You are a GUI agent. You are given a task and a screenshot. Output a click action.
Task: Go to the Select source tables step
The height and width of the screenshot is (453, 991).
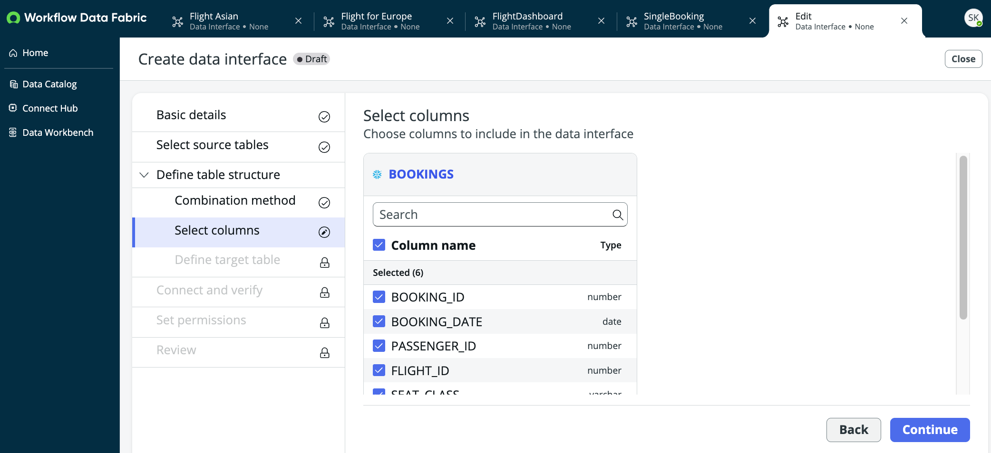pyautogui.click(x=238, y=147)
